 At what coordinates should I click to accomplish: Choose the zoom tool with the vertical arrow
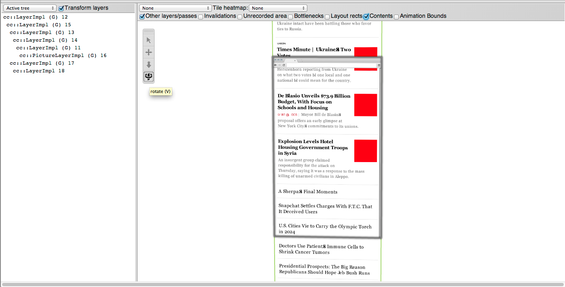[x=148, y=65]
